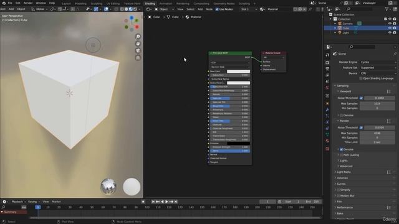Toggle Collection visibility eye icon
This screenshot has height=224, width=399.
(x=390, y=19)
